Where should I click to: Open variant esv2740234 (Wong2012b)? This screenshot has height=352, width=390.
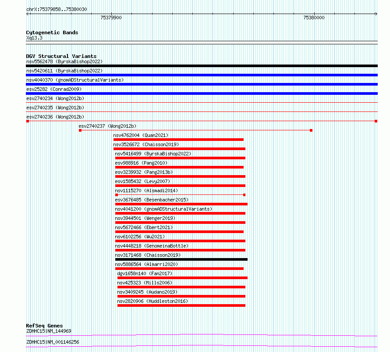pyautogui.click(x=55, y=98)
